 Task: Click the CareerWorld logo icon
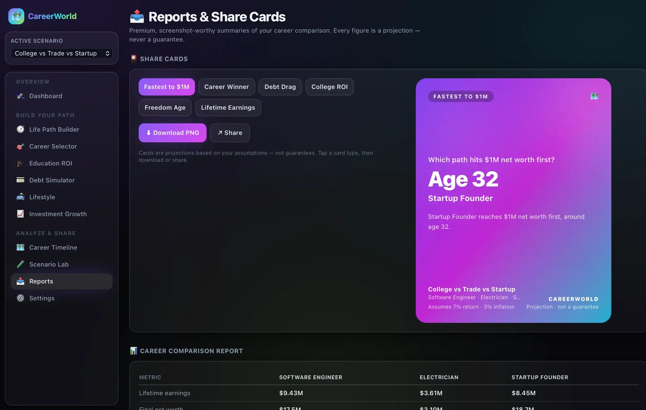click(x=16, y=16)
